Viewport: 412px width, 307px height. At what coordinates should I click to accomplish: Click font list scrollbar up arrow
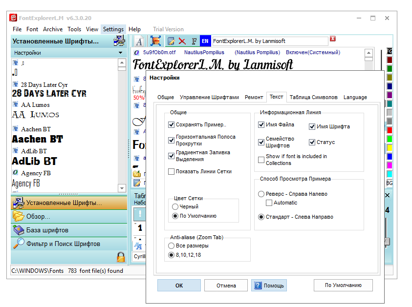pyautogui.click(x=122, y=62)
